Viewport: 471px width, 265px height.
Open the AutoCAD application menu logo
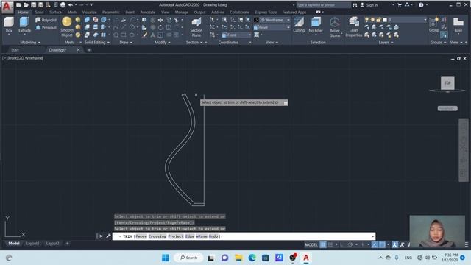click(x=7, y=7)
